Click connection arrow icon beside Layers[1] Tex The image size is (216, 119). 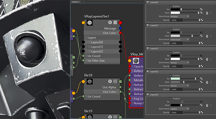201,33
